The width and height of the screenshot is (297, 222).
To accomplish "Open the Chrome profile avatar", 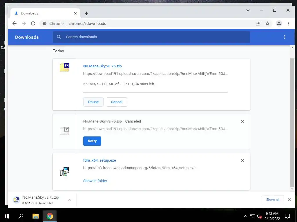I will (x=279, y=23).
